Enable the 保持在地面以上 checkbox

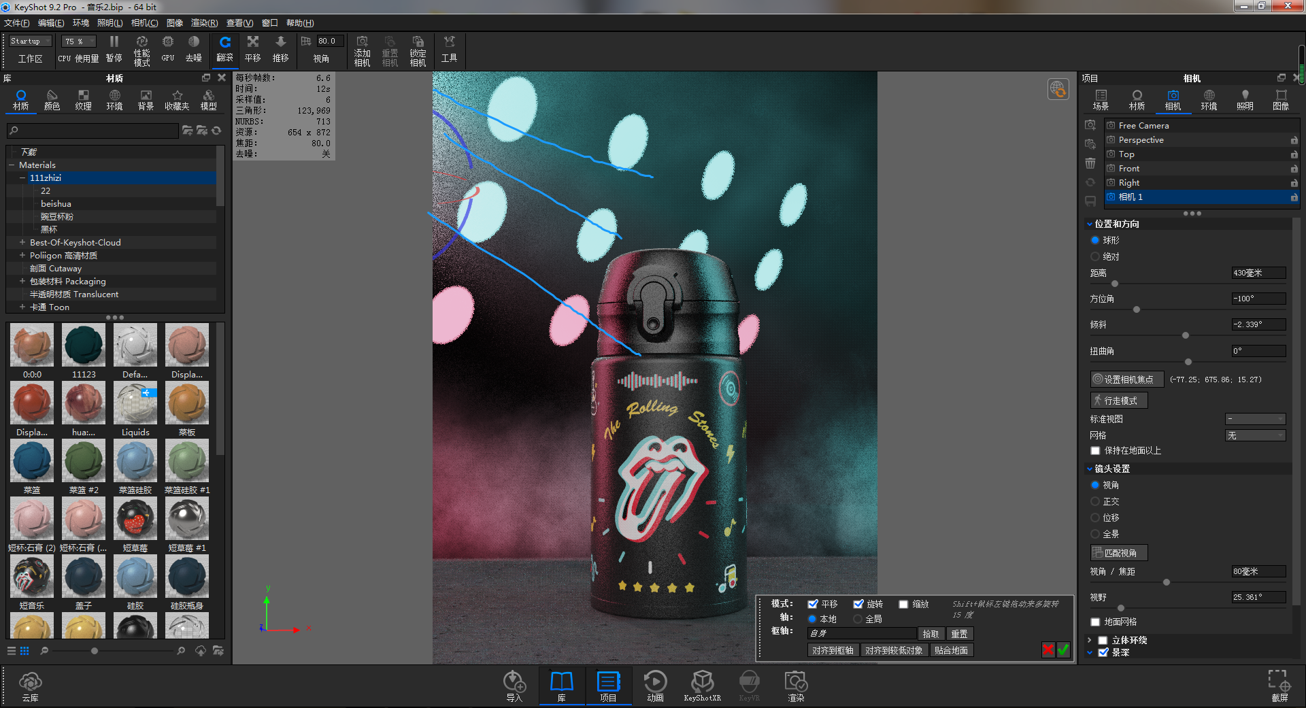pos(1094,450)
